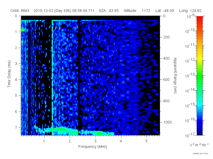213x159 pixels.
Task: Click the '4.' frequency axis tick label
Action: coord(121,141)
